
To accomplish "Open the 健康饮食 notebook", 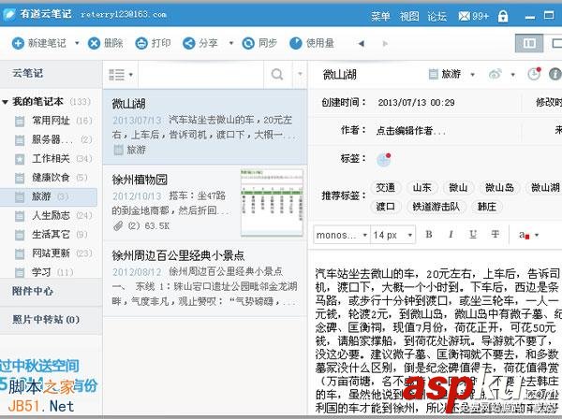I will [x=51, y=178].
